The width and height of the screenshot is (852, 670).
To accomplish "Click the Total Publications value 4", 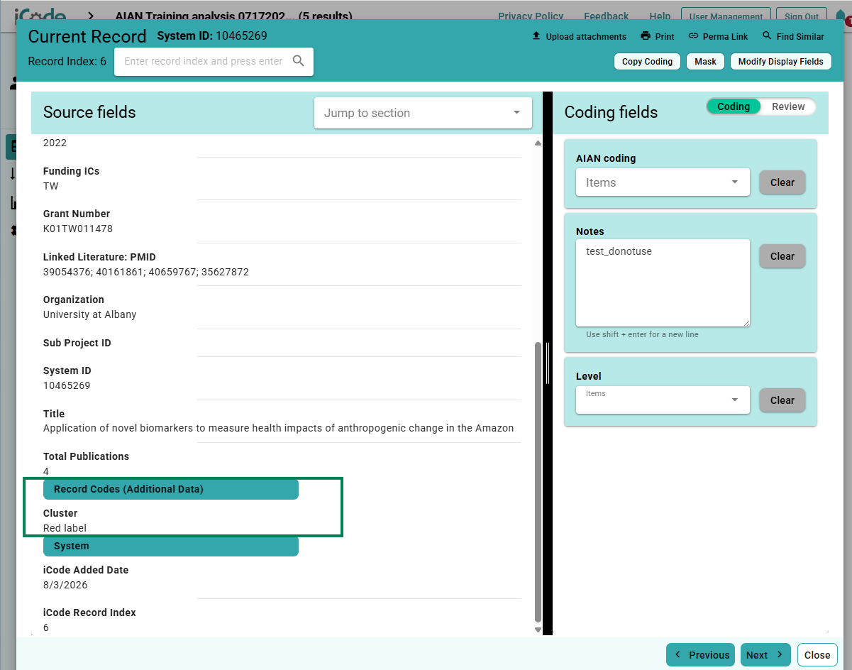I will tap(46, 471).
